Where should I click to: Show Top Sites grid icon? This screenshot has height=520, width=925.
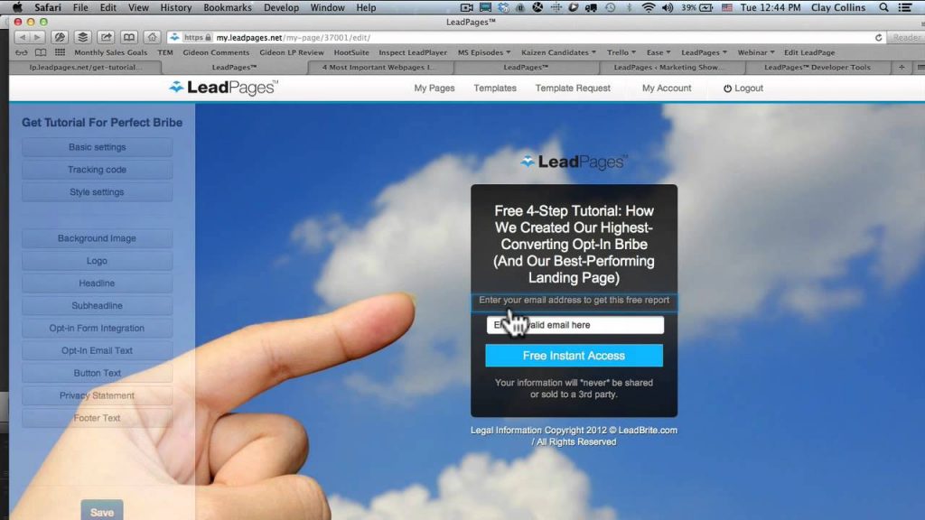point(61,52)
